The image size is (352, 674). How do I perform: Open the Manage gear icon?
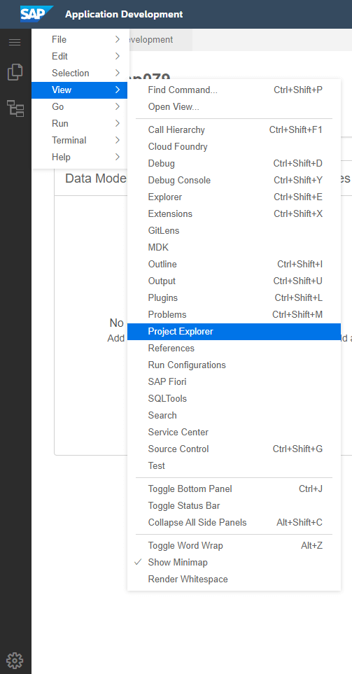click(x=15, y=660)
